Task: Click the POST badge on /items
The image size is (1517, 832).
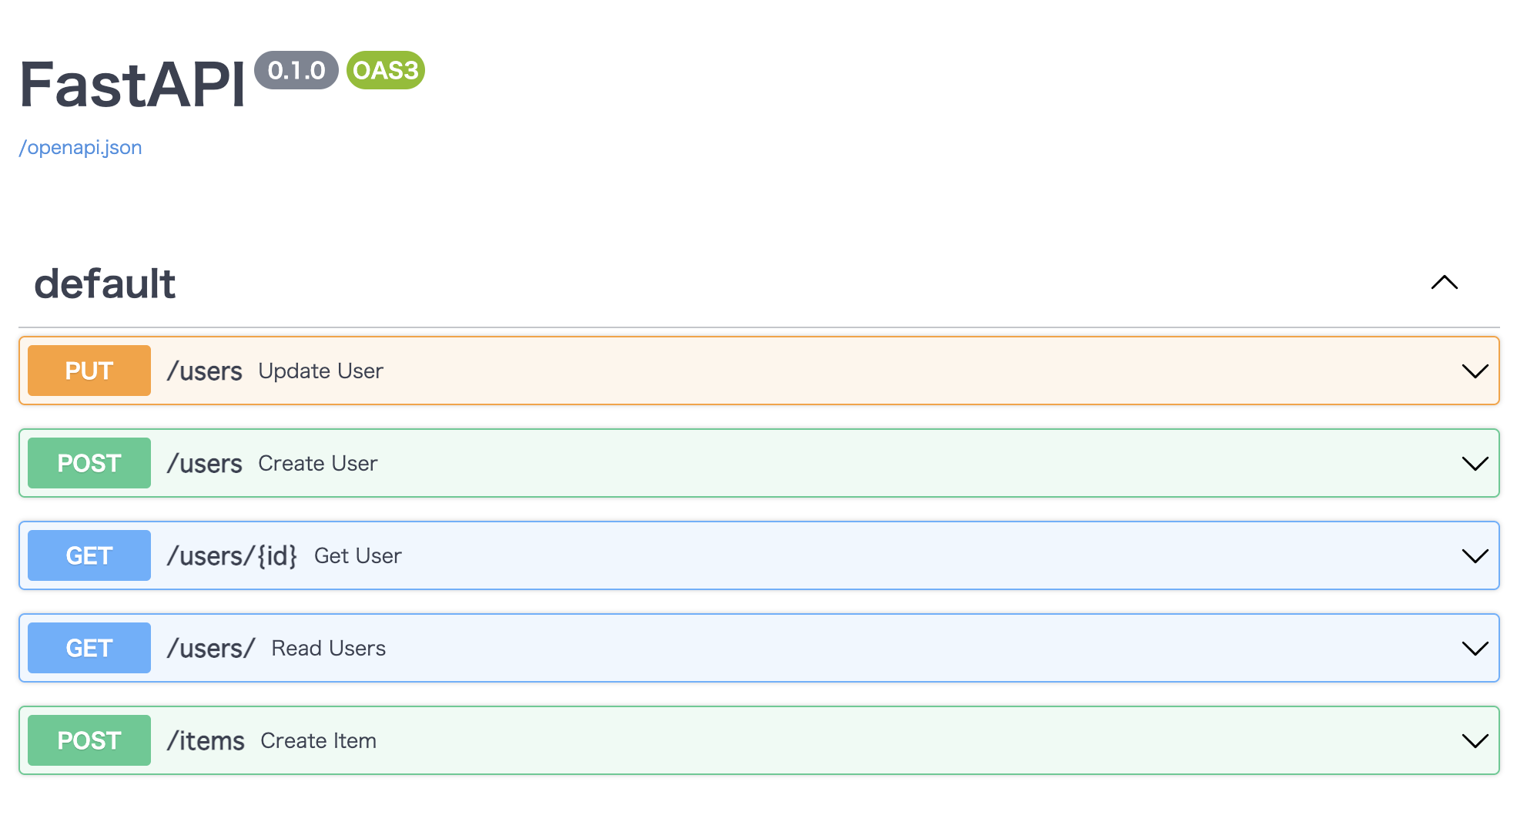Action: coord(88,740)
